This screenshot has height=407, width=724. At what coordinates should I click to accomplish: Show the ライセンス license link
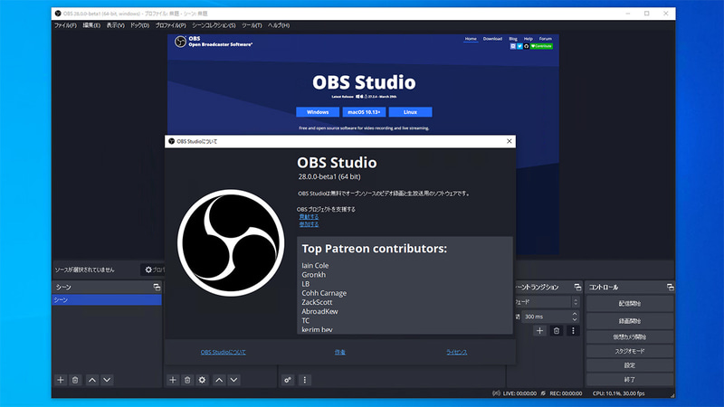[x=457, y=352]
